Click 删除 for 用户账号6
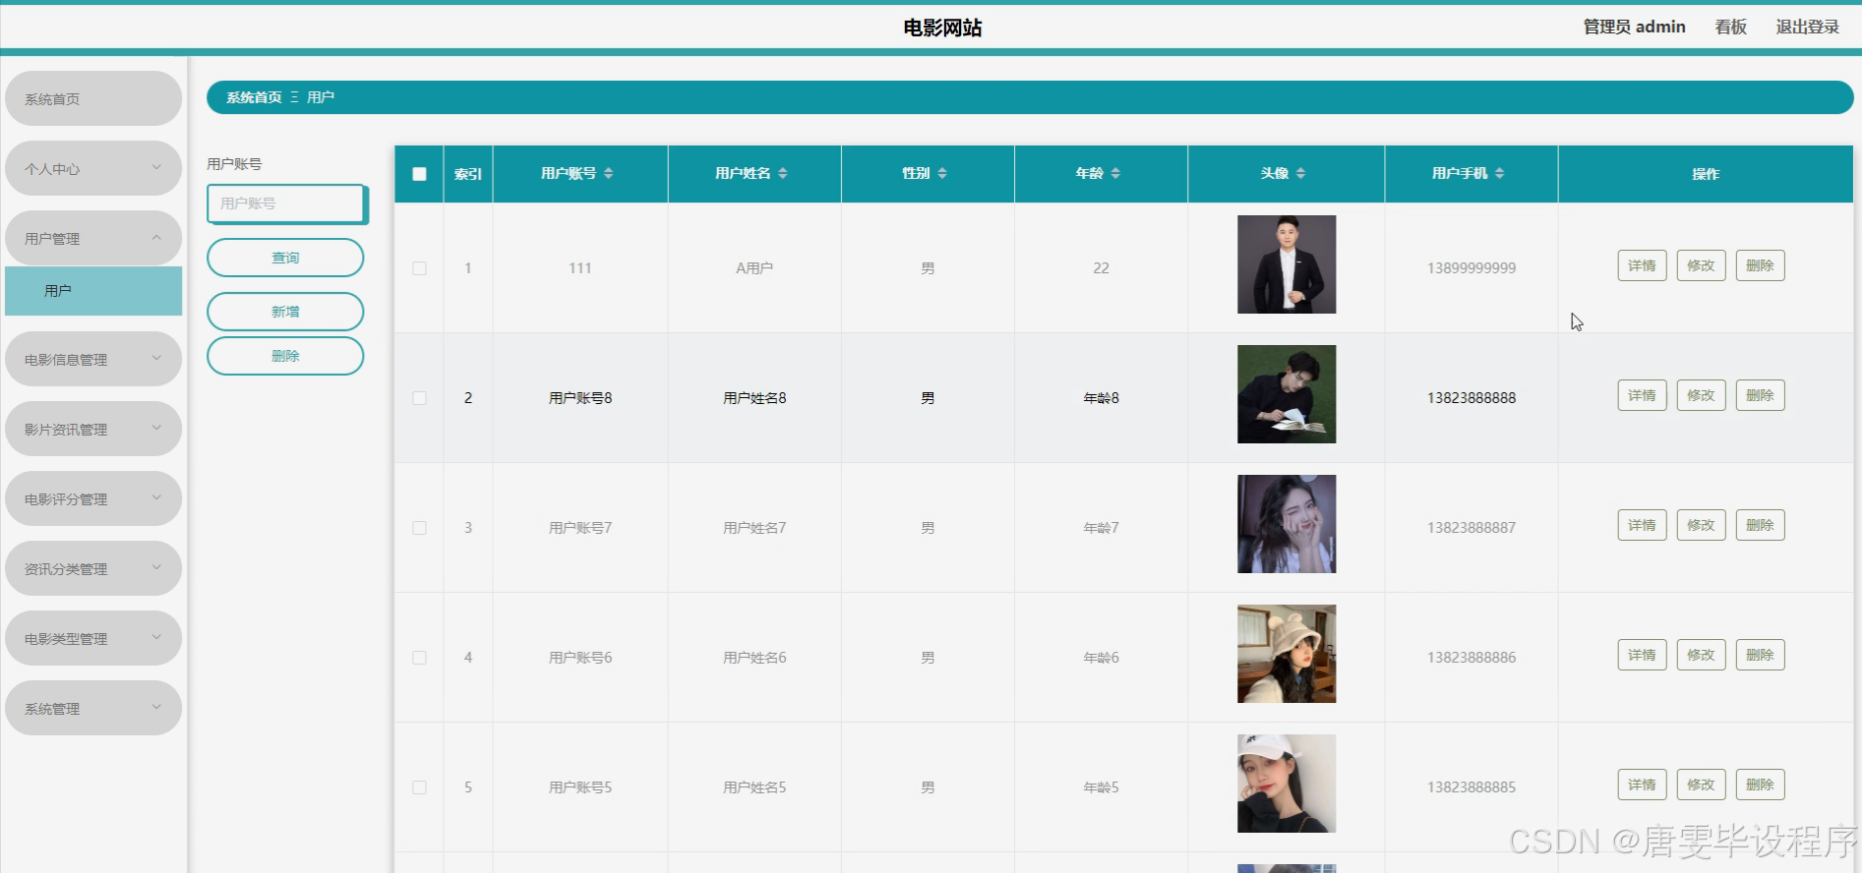The width and height of the screenshot is (1862, 873). point(1760,655)
